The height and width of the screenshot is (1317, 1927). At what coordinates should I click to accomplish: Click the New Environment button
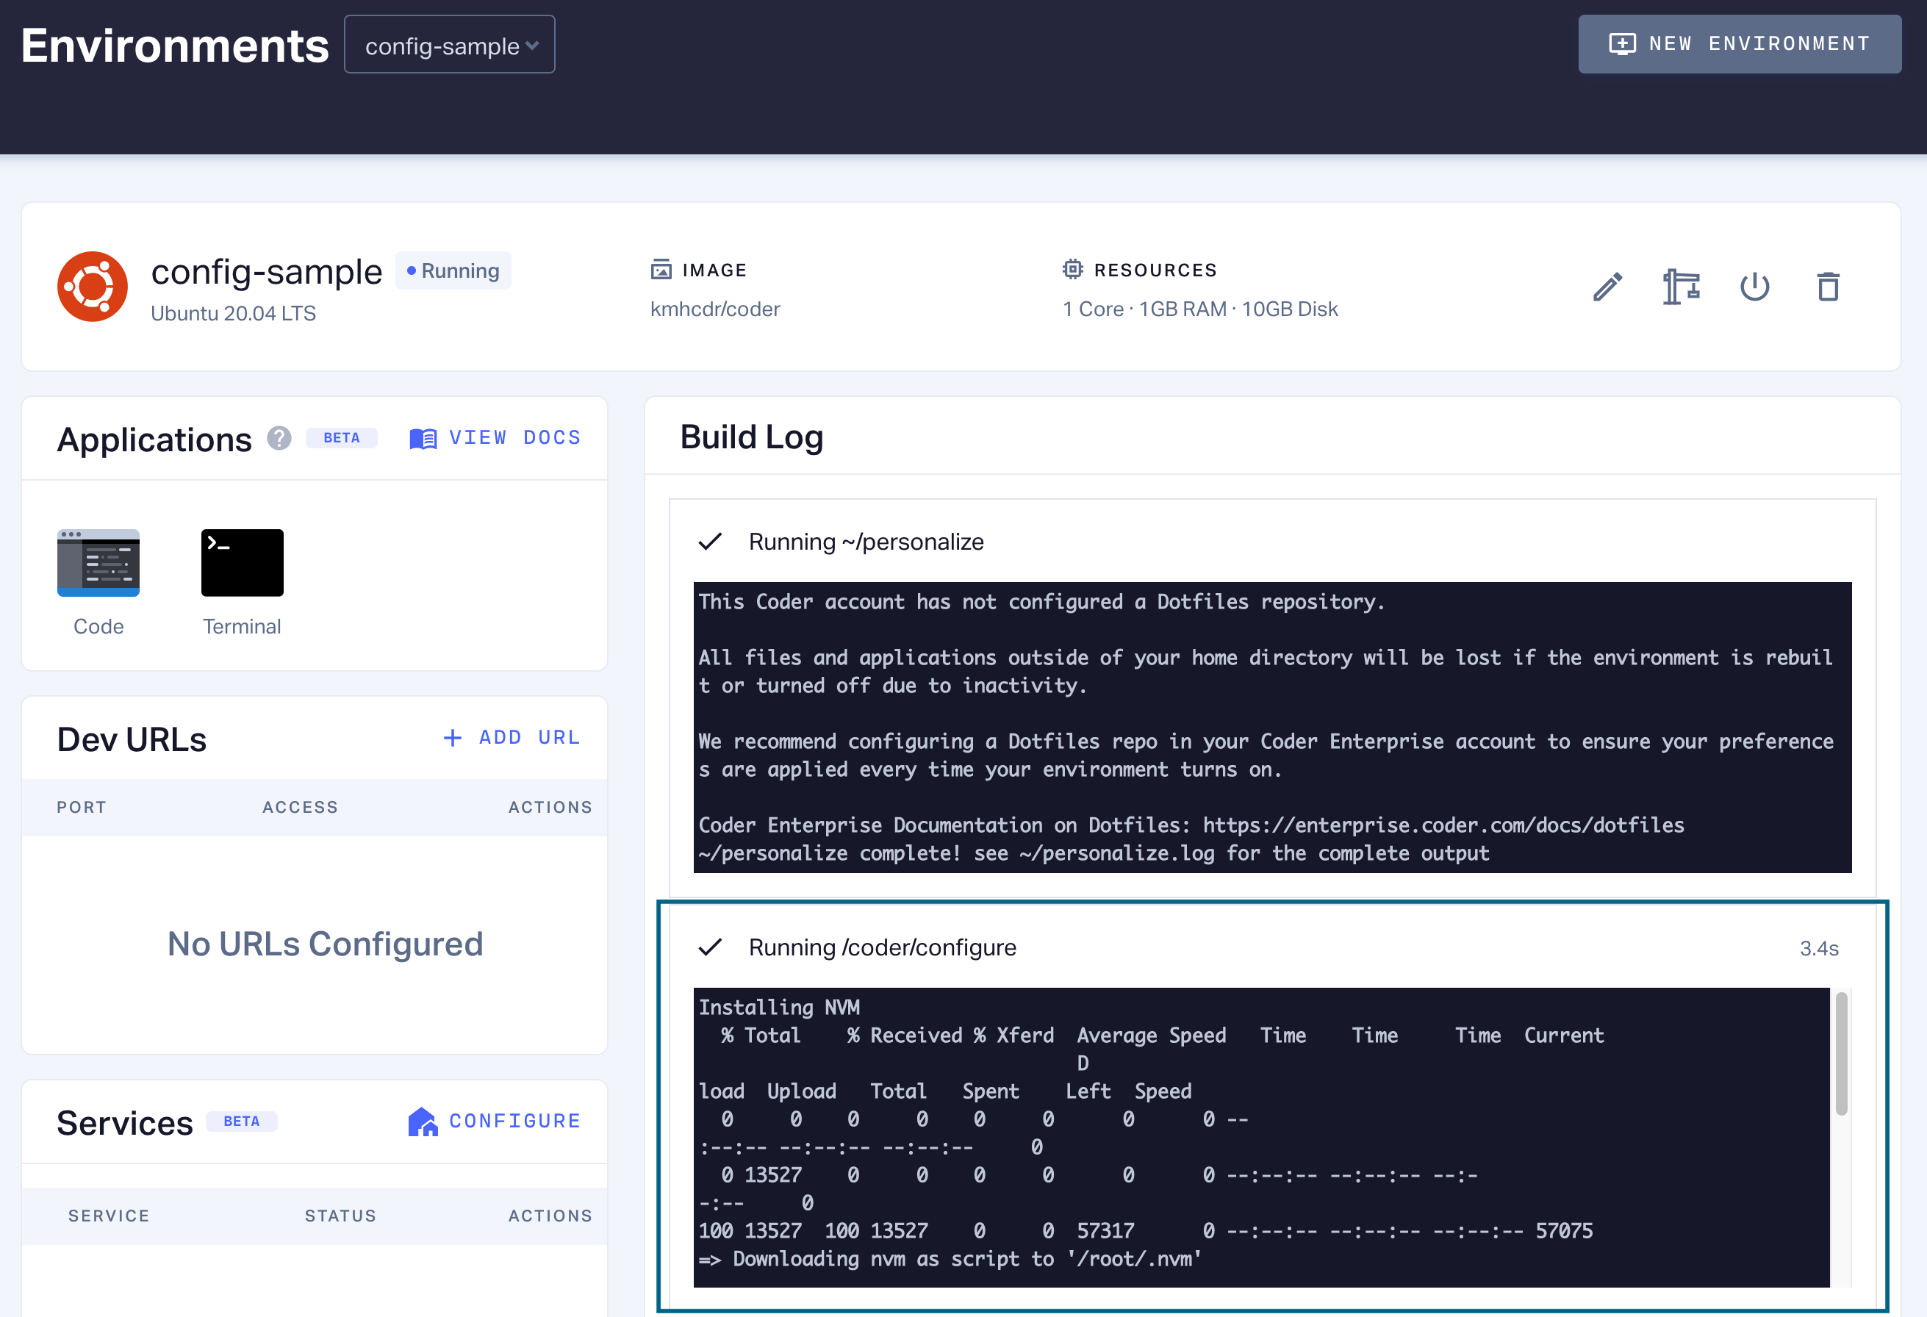1739,44
